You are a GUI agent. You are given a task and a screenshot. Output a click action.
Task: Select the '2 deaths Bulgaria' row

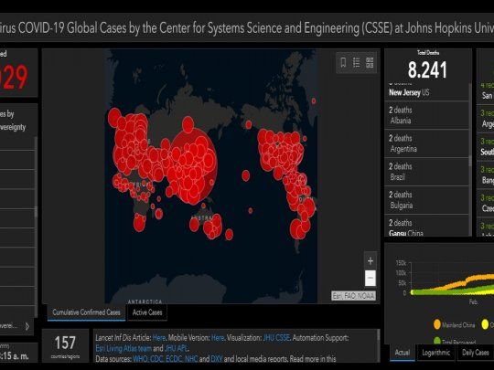point(426,200)
